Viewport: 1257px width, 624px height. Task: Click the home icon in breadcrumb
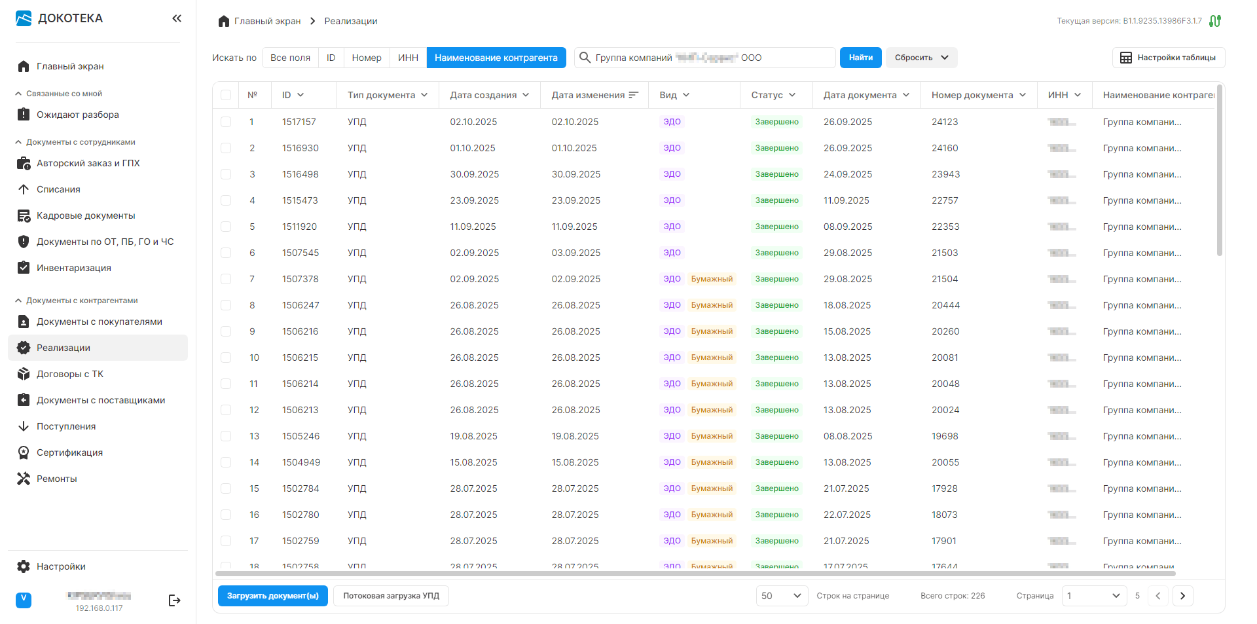tap(224, 21)
